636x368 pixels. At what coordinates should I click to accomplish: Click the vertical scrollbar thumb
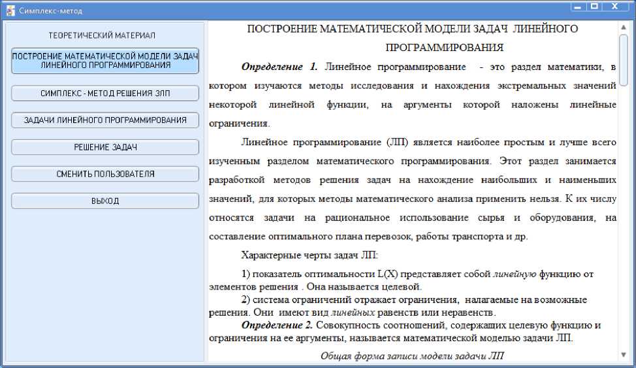[x=624, y=60]
